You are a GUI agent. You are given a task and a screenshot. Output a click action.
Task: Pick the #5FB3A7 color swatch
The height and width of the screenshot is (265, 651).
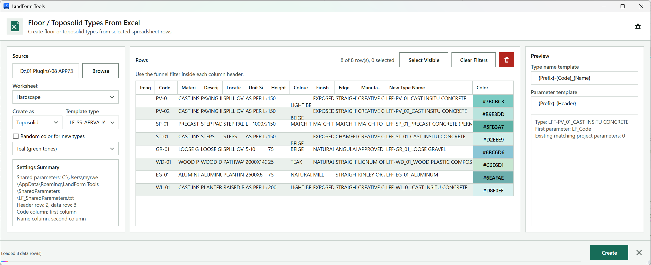[x=493, y=127]
